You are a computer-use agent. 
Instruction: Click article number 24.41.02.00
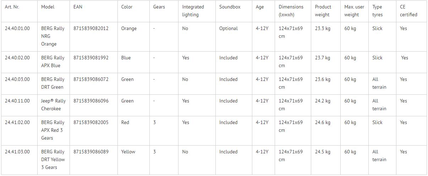17,122
